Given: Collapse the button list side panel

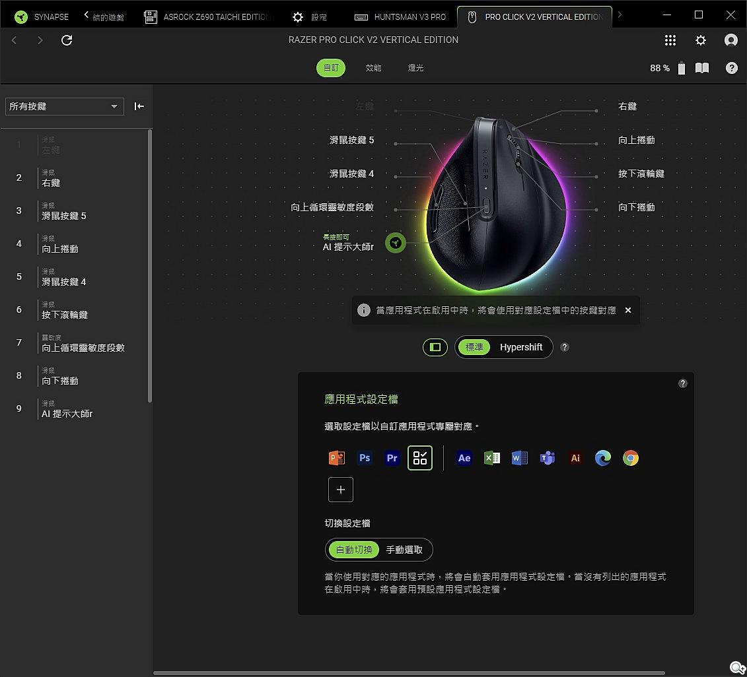Looking at the screenshot, I should (x=139, y=106).
